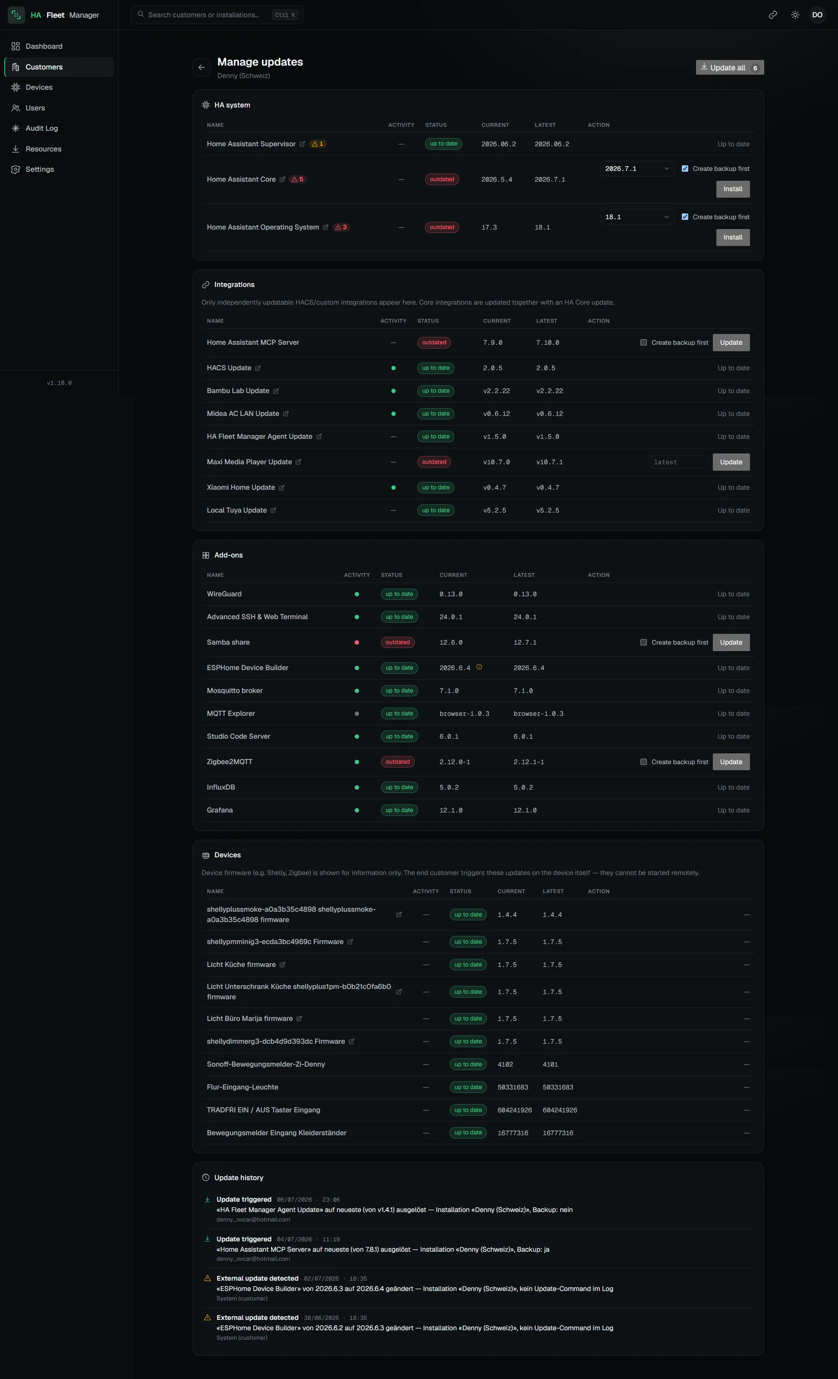Open external link for Maxi Media Player Update

point(298,462)
